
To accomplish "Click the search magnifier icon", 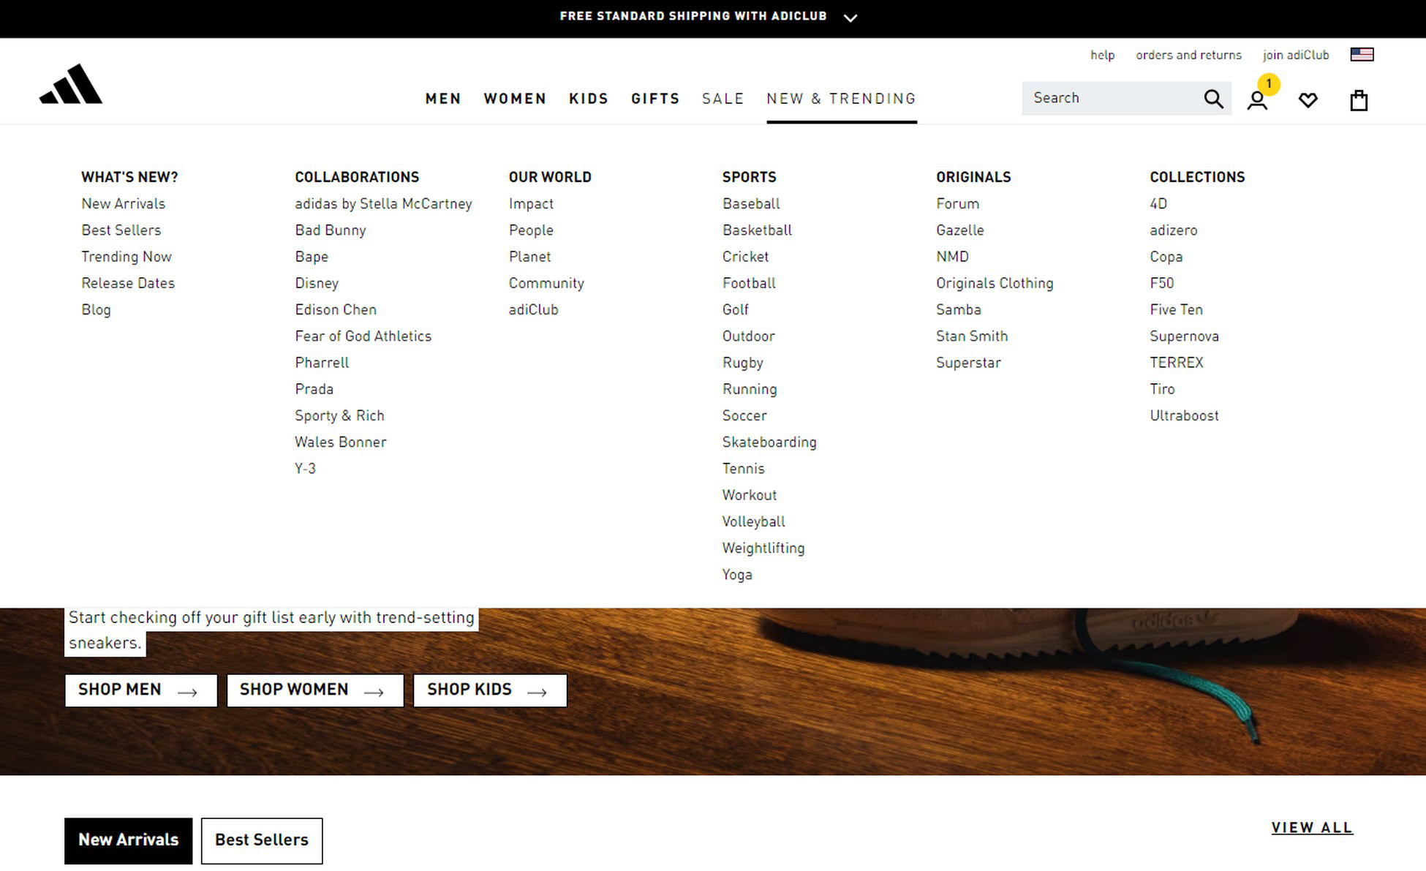I will (x=1213, y=99).
